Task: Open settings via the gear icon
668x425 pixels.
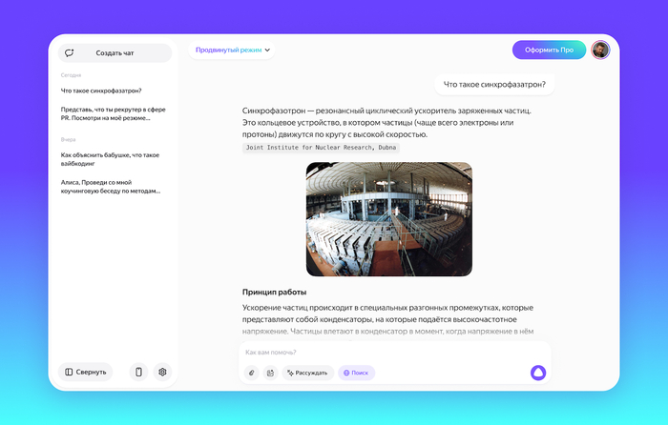Action: click(x=162, y=372)
